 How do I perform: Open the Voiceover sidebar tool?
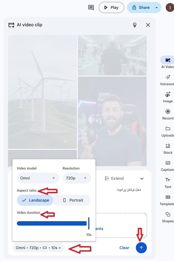click(x=167, y=80)
